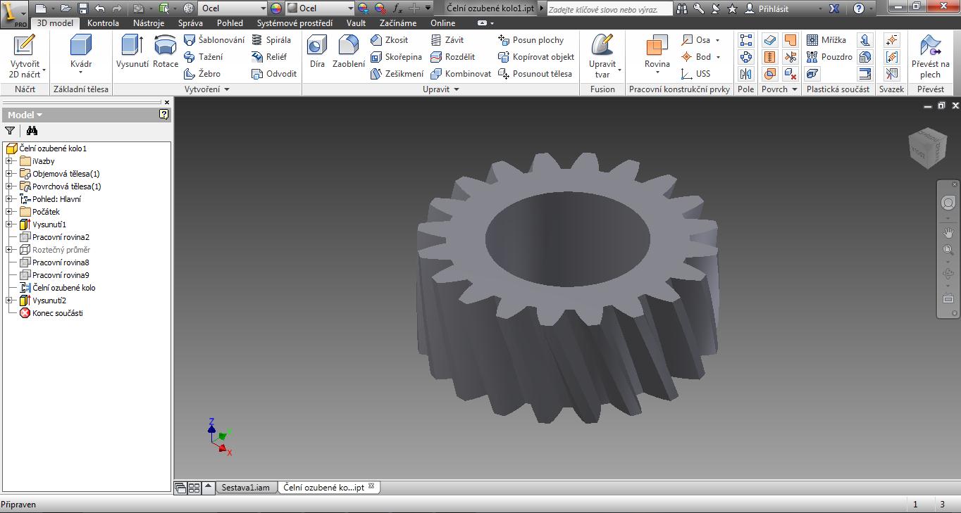The image size is (961, 513).
Task: Click the keyword search input field
Action: coord(609,10)
